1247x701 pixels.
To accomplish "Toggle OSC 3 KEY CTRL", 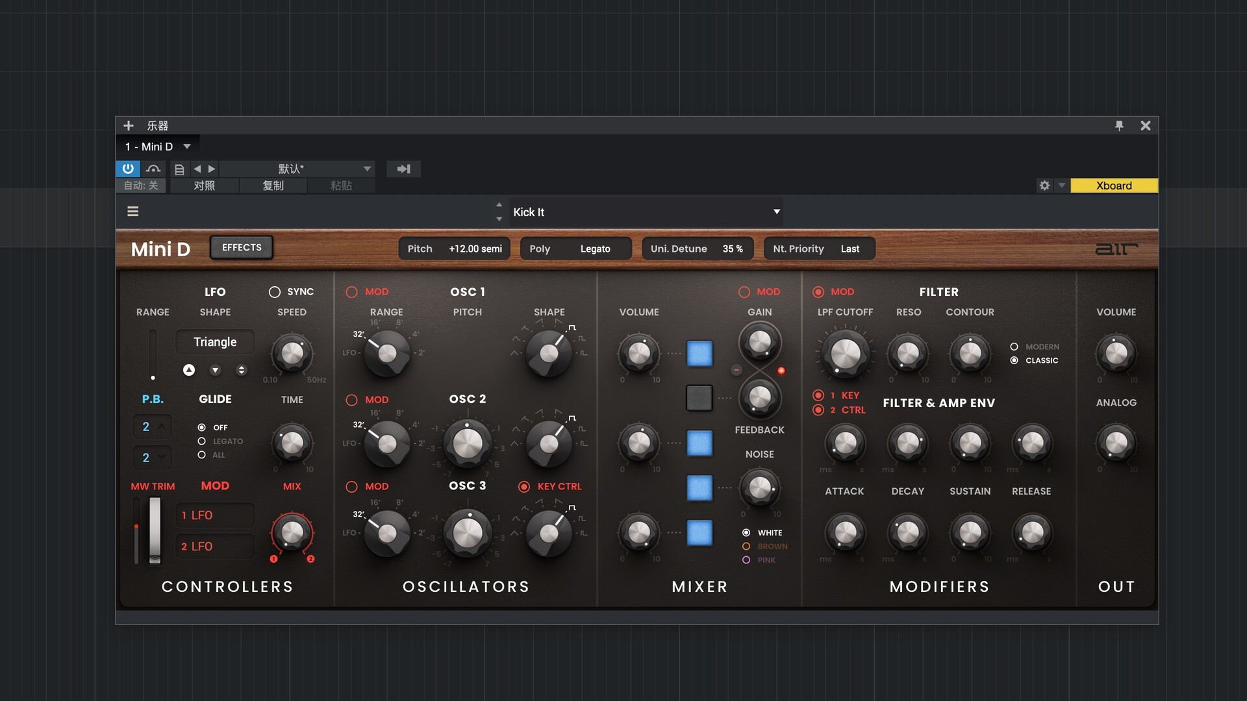I will pos(524,487).
